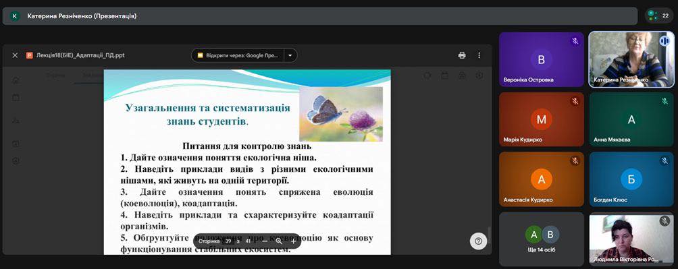Open with Google Presentations button

coord(238,55)
